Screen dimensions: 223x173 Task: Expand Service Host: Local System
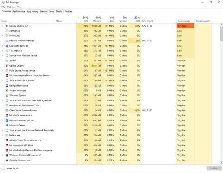3,80
